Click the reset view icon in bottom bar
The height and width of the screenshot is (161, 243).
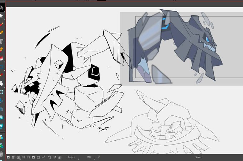coord(8,157)
